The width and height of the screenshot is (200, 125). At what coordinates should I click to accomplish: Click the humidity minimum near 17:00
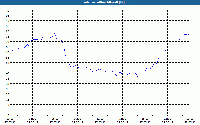click(x=139, y=78)
